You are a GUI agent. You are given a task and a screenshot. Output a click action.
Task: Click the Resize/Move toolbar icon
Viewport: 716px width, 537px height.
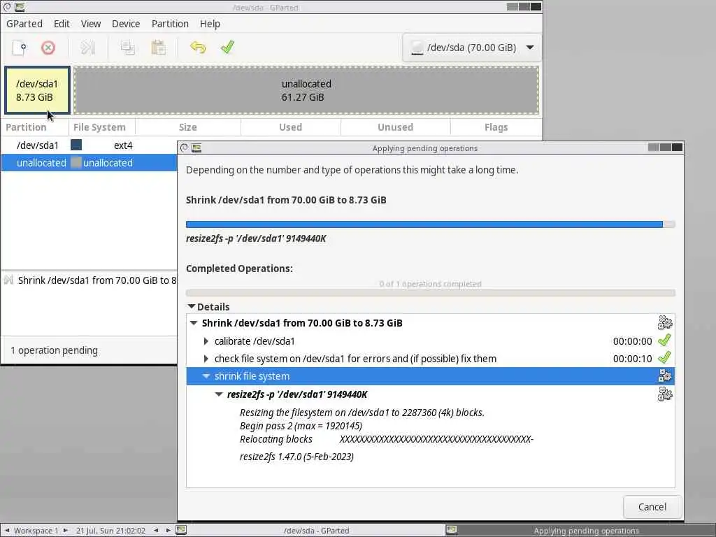87,48
